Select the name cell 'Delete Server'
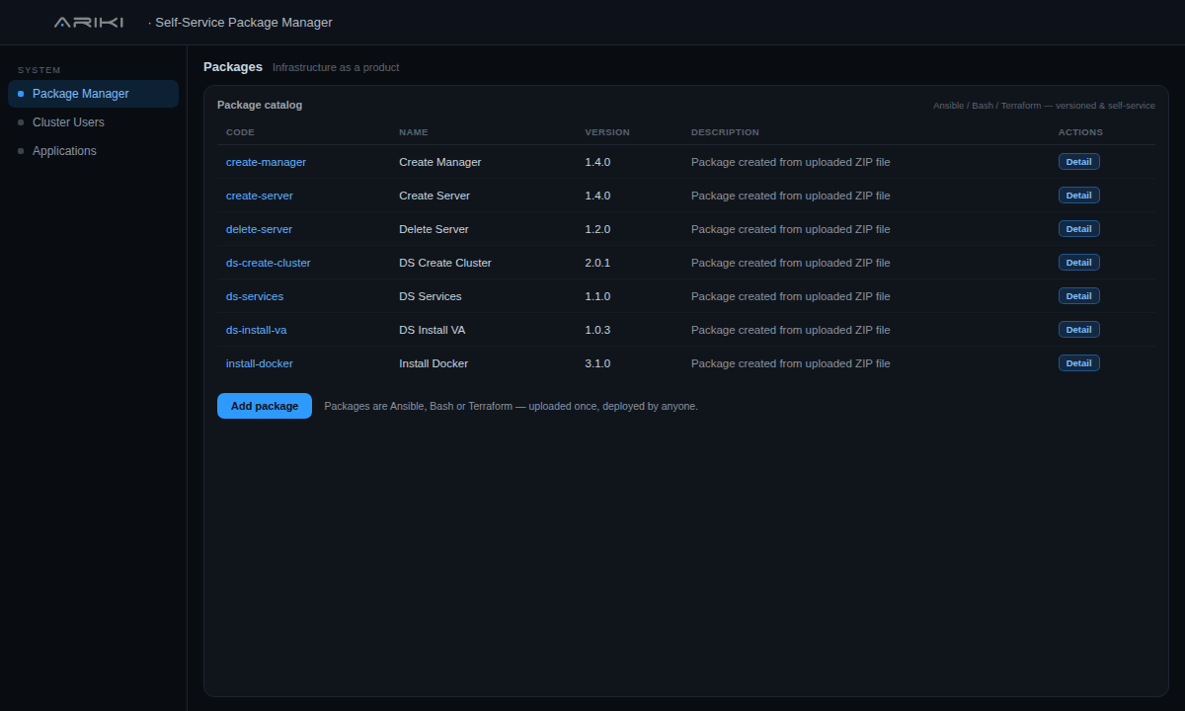Image resolution: width=1185 pixels, height=711 pixels. coord(434,229)
